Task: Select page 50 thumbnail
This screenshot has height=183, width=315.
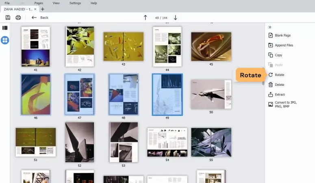Action: (211, 94)
